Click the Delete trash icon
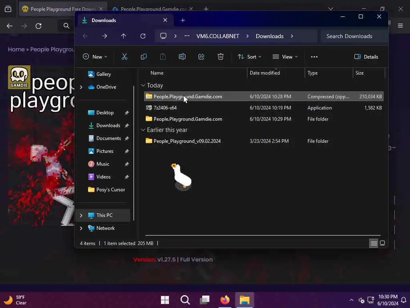Screen dimensions: 410x308 [x=221, y=57]
